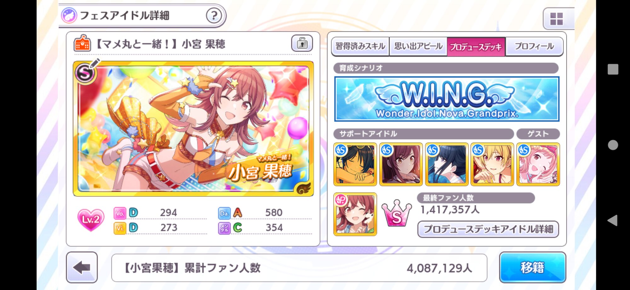Screen dimensions: 630x290
Task: Tap the produce idol thumbnail with P badge
Action: click(x=355, y=214)
